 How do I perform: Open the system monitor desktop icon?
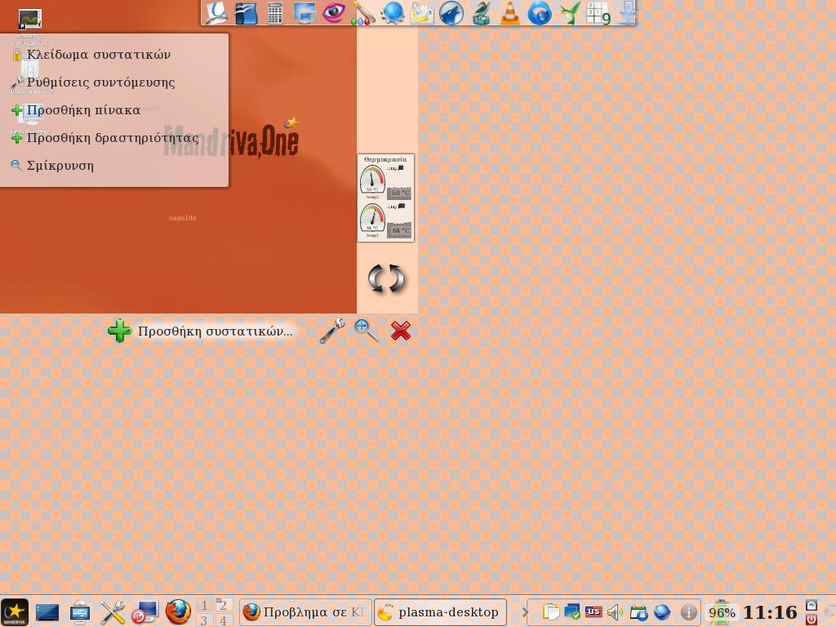(x=29, y=20)
